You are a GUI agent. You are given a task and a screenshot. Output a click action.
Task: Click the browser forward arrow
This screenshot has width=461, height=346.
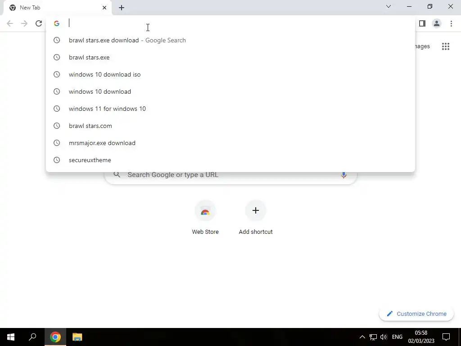pyautogui.click(x=24, y=23)
